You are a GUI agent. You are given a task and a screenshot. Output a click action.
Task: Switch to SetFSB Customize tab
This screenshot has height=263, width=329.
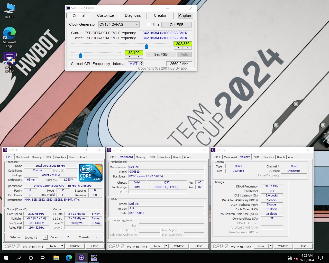tap(105, 15)
